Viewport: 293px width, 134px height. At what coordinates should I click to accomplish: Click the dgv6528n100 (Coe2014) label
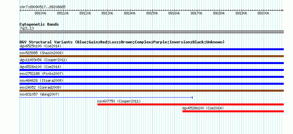point(203,108)
